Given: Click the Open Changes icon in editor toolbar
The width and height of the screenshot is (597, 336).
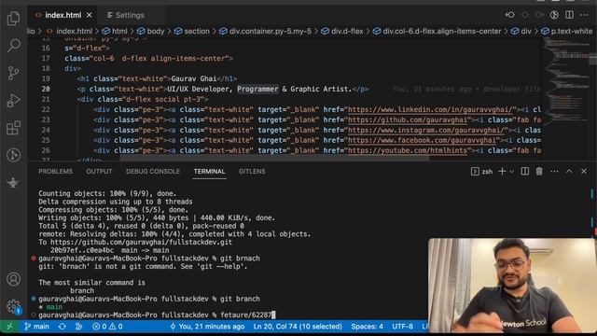Looking at the screenshot, I should coord(510,15).
